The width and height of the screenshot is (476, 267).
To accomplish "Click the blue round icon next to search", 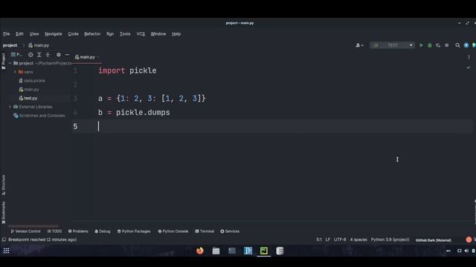I will point(466,45).
